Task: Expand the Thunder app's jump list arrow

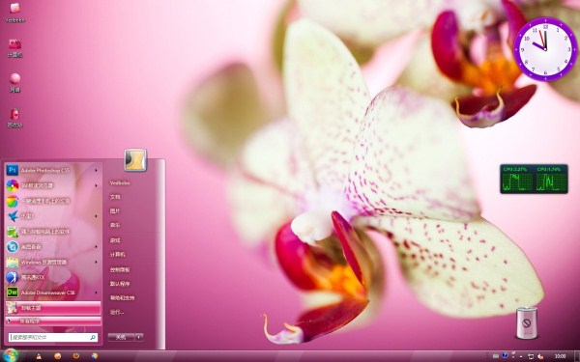Action: tap(96, 216)
